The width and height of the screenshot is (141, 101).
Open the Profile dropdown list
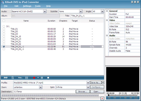(88, 82)
